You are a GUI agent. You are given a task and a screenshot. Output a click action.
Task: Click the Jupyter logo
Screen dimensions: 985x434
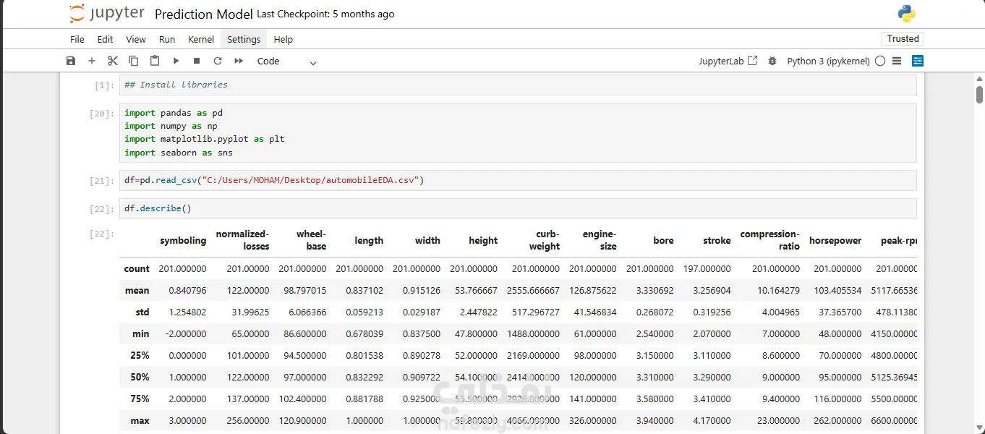pos(107,14)
